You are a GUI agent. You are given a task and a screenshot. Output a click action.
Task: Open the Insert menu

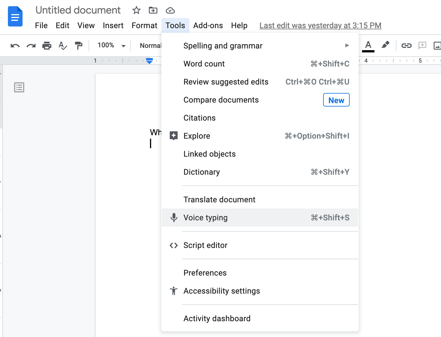click(113, 25)
